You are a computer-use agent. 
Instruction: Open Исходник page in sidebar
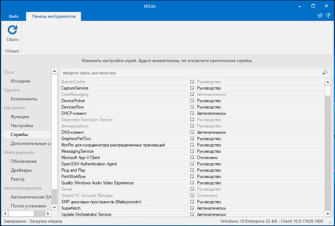[x=20, y=81]
